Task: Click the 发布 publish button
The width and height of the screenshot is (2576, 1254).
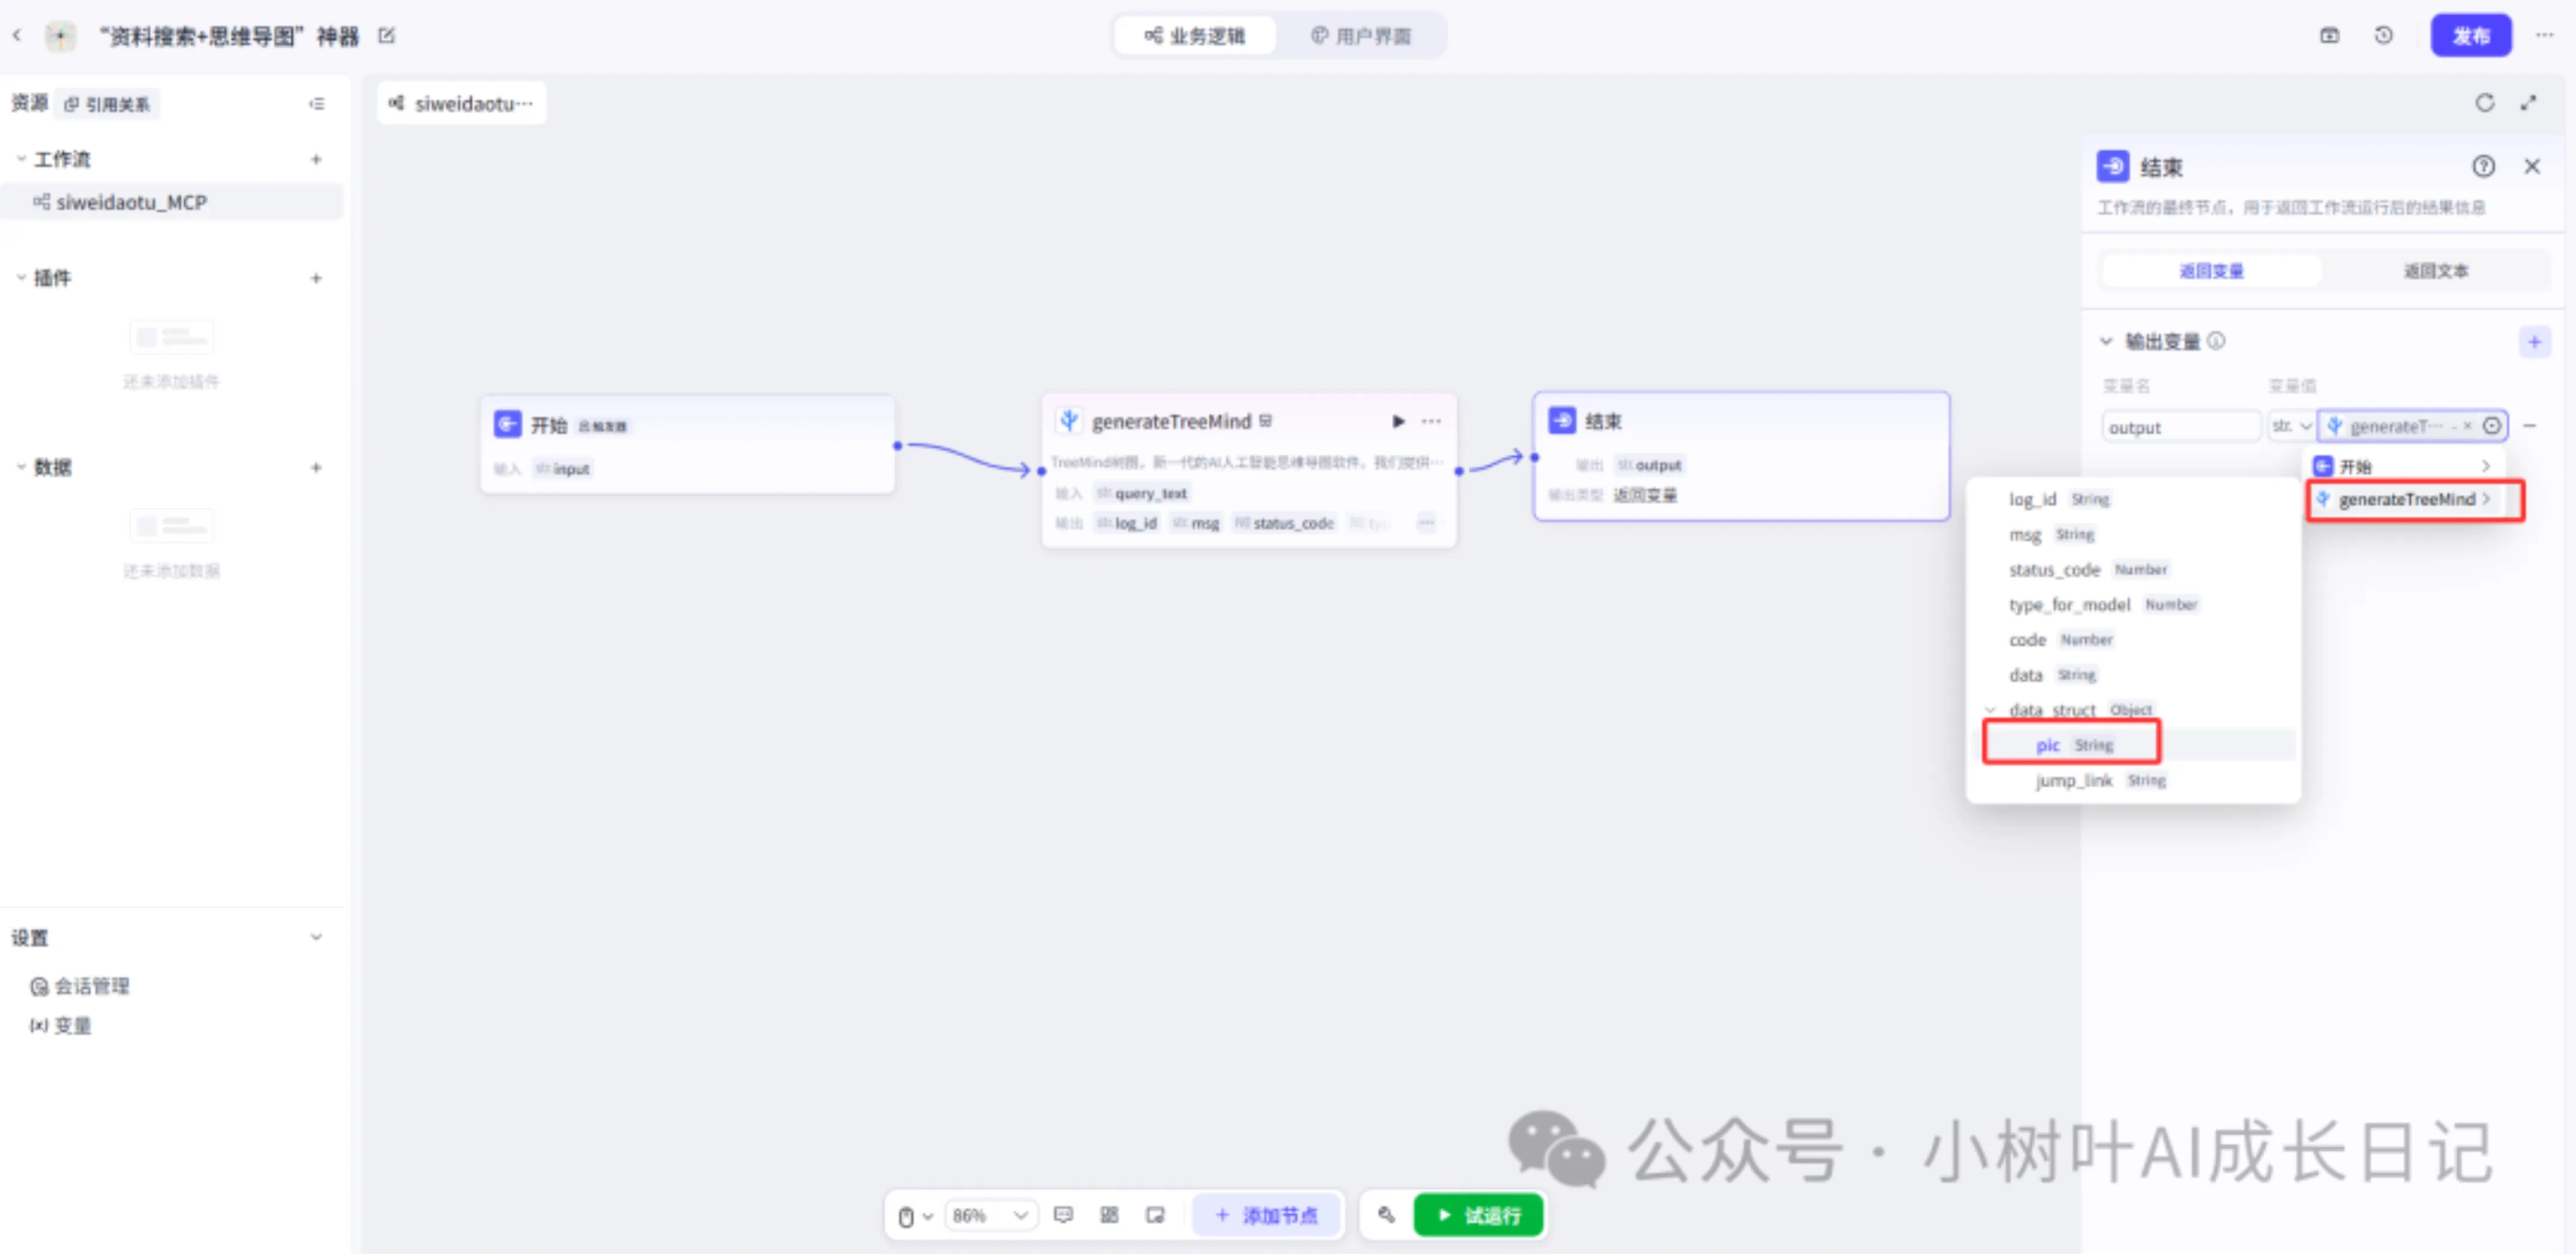Action: point(2471,36)
